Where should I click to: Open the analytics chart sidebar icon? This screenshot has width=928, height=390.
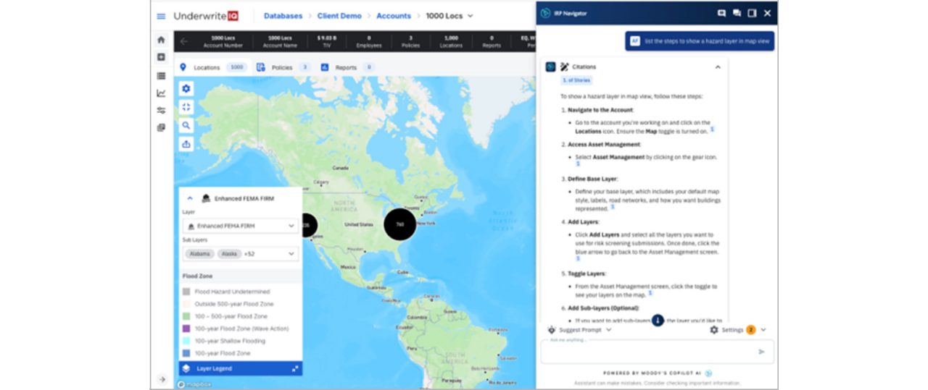(x=161, y=93)
